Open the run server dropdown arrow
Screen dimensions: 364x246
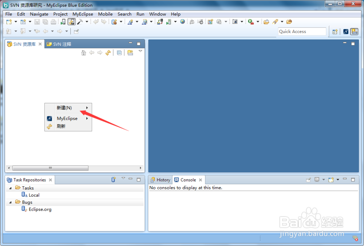pos(175,22)
